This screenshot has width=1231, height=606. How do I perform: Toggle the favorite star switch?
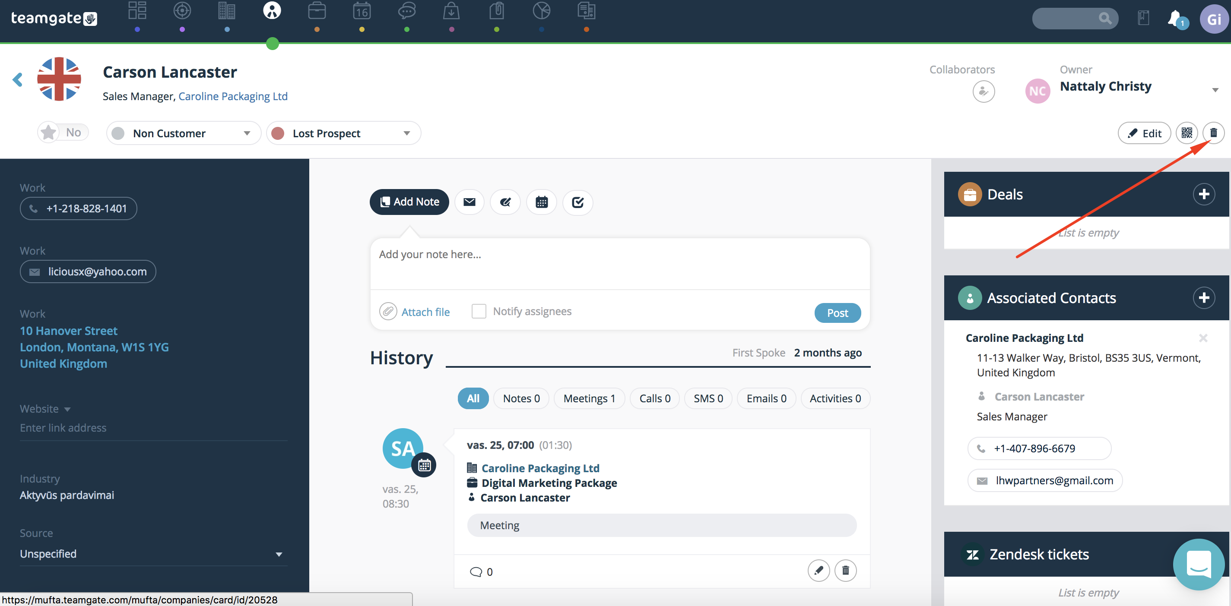tap(63, 132)
